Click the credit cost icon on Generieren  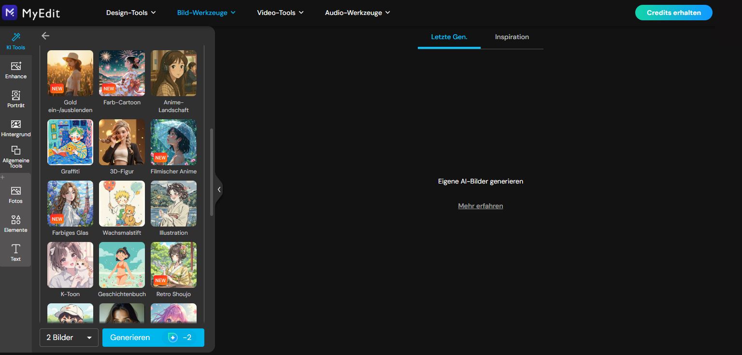(x=173, y=338)
